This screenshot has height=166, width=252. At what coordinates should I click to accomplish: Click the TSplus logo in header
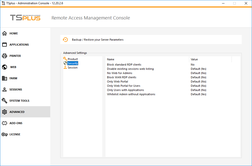(x=25, y=18)
